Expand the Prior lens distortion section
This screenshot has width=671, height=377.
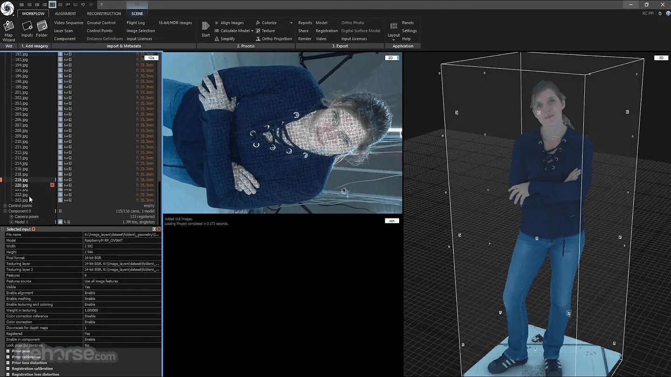click(7, 363)
